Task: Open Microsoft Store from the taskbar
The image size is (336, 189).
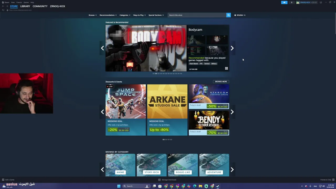Action: tap(160, 186)
